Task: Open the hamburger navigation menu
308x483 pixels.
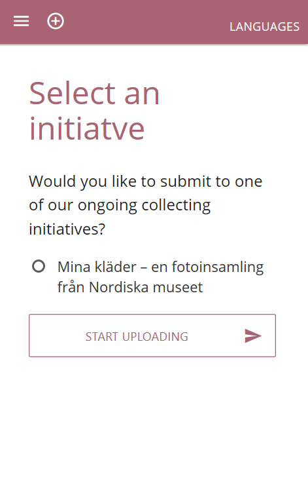Action: click(21, 21)
